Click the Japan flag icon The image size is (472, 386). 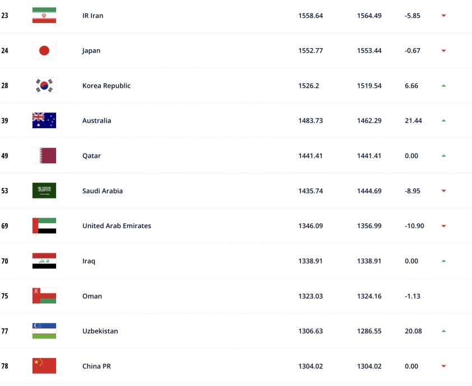[44, 50]
